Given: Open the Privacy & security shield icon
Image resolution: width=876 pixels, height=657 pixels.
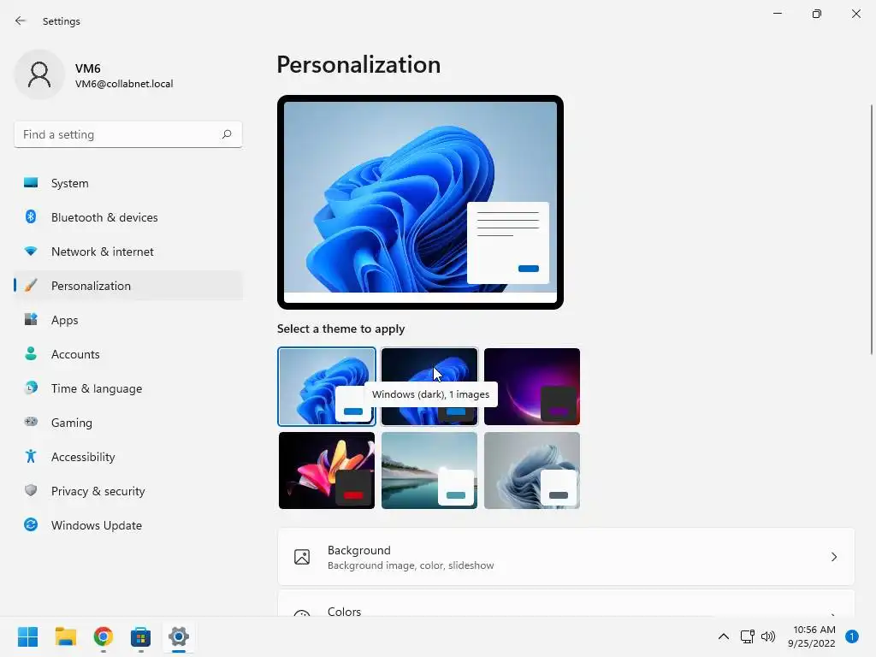Looking at the screenshot, I should 31,490.
